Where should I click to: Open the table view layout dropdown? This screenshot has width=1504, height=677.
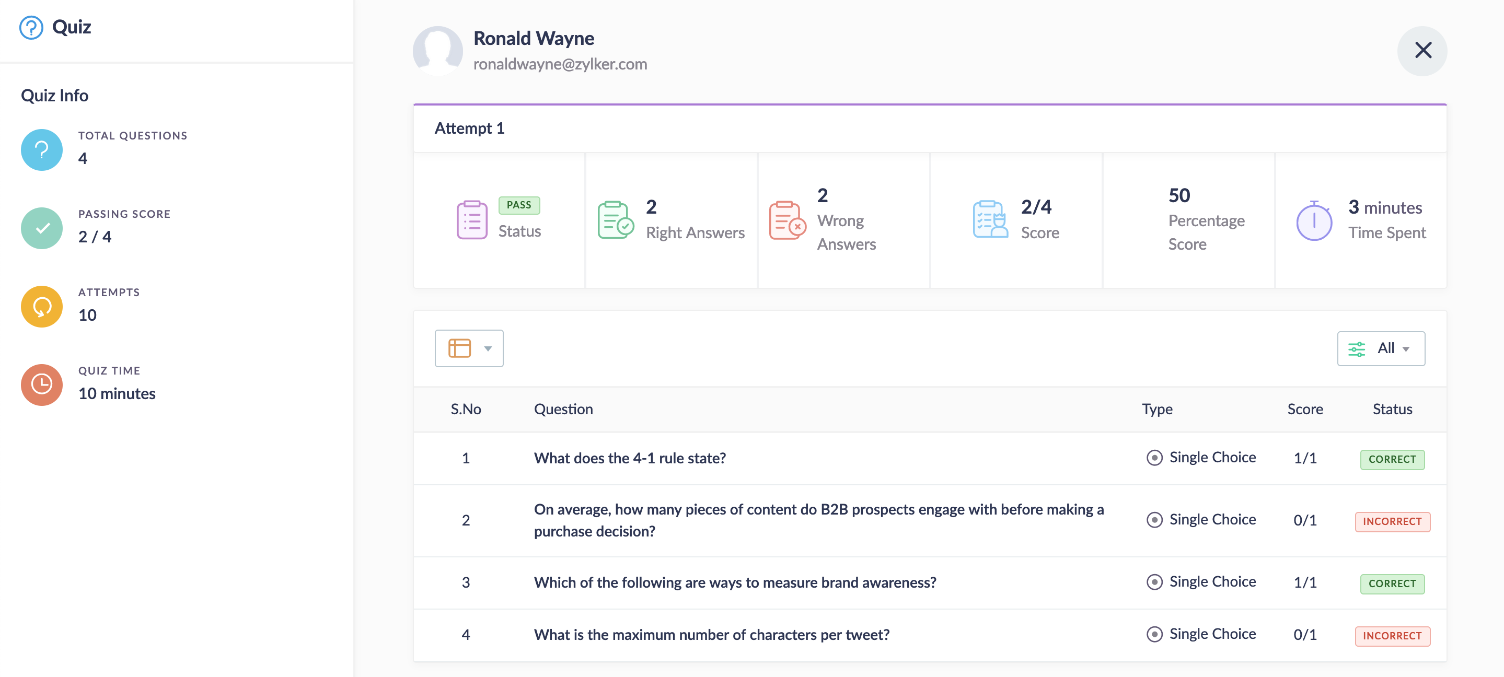tap(469, 348)
